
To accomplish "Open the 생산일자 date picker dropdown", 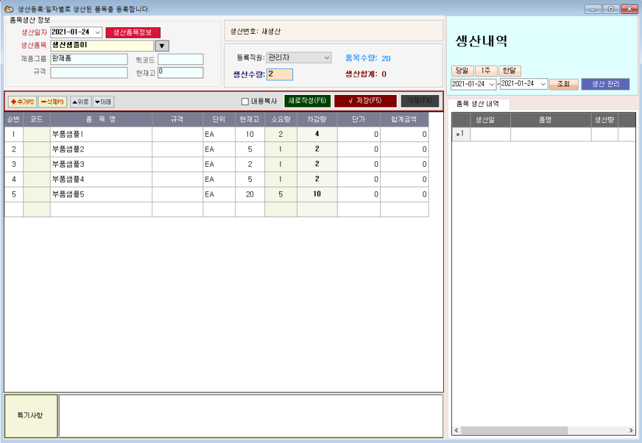I will 98,32.
